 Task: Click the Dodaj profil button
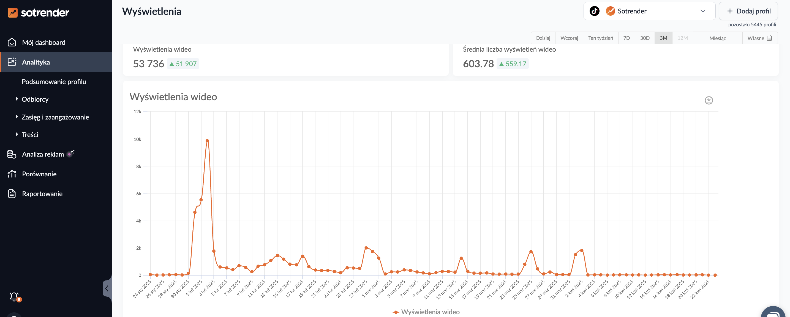point(748,11)
